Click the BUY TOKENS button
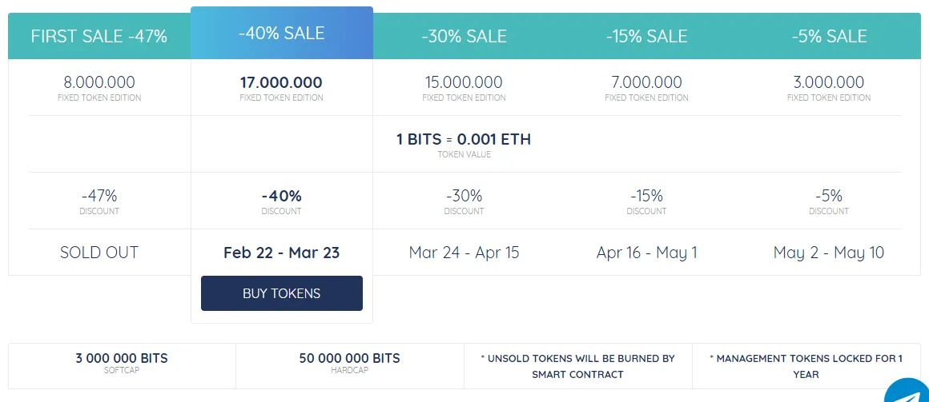Screen dimensions: 929x402 281,293
